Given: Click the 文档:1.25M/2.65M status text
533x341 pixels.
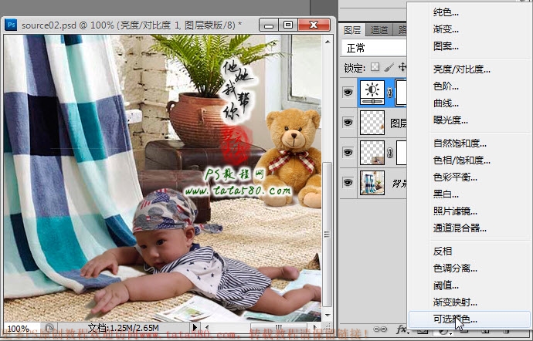Looking at the screenshot, I should (x=123, y=328).
